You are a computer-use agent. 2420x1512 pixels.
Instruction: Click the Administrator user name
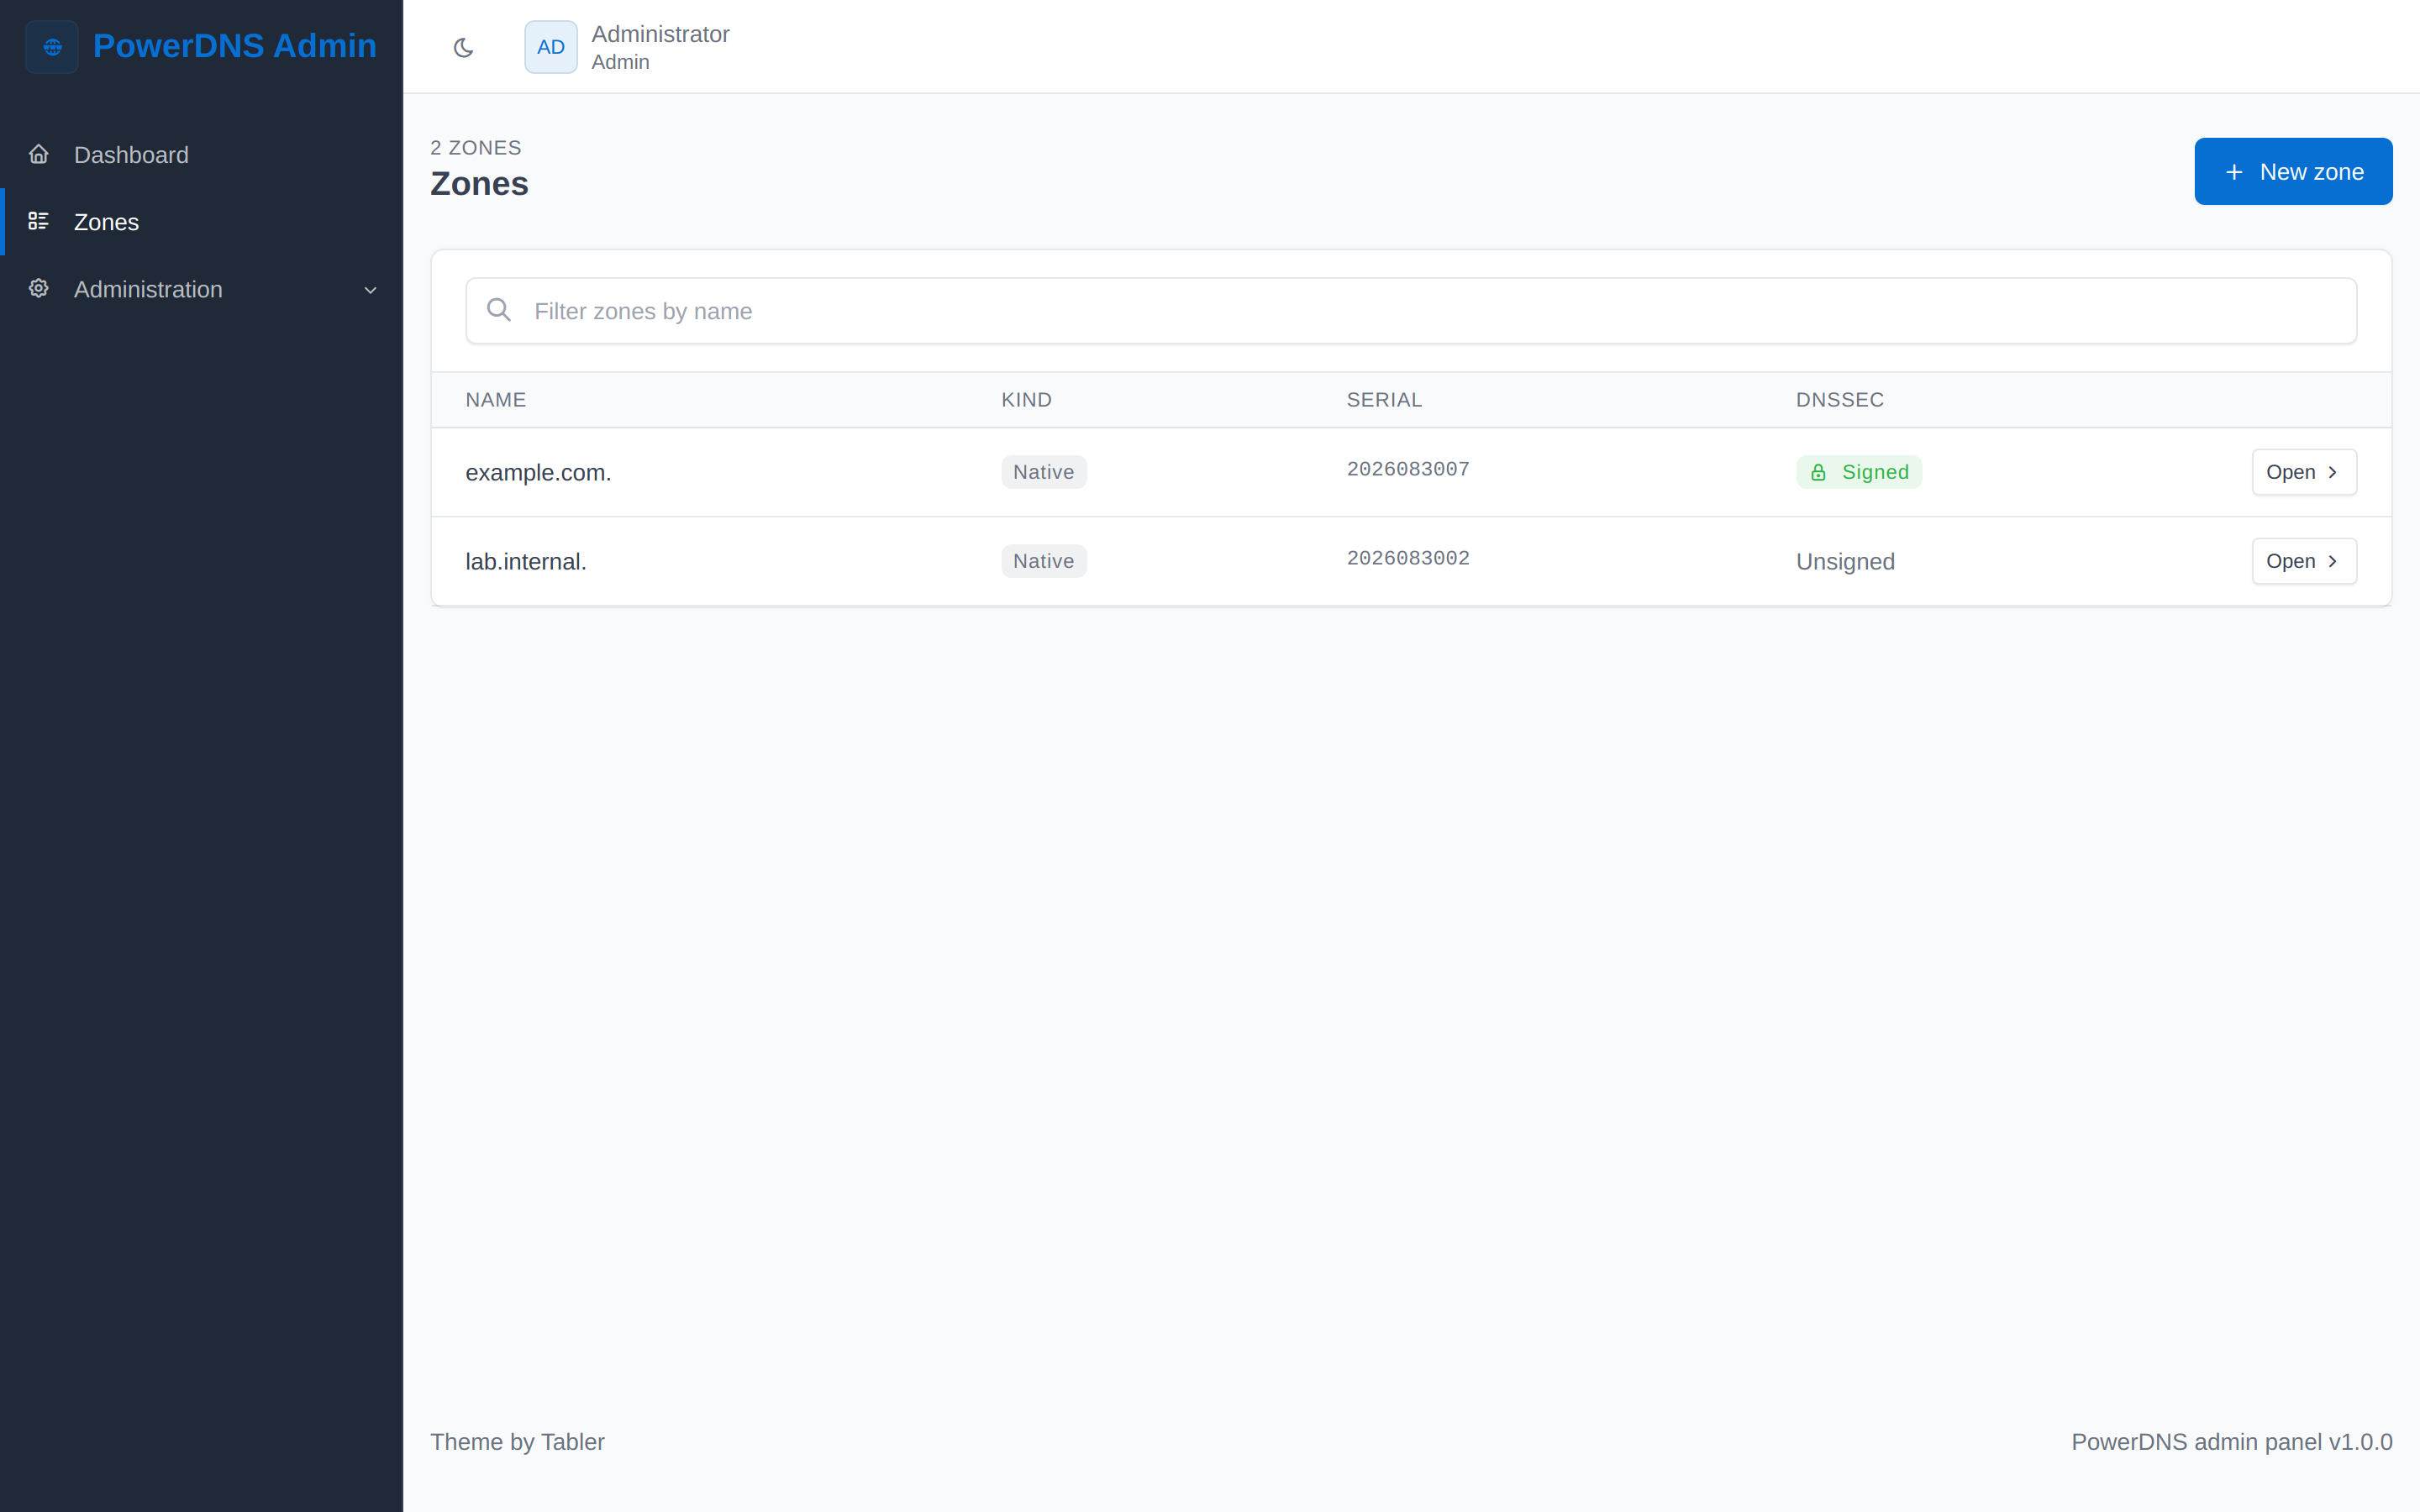660,34
